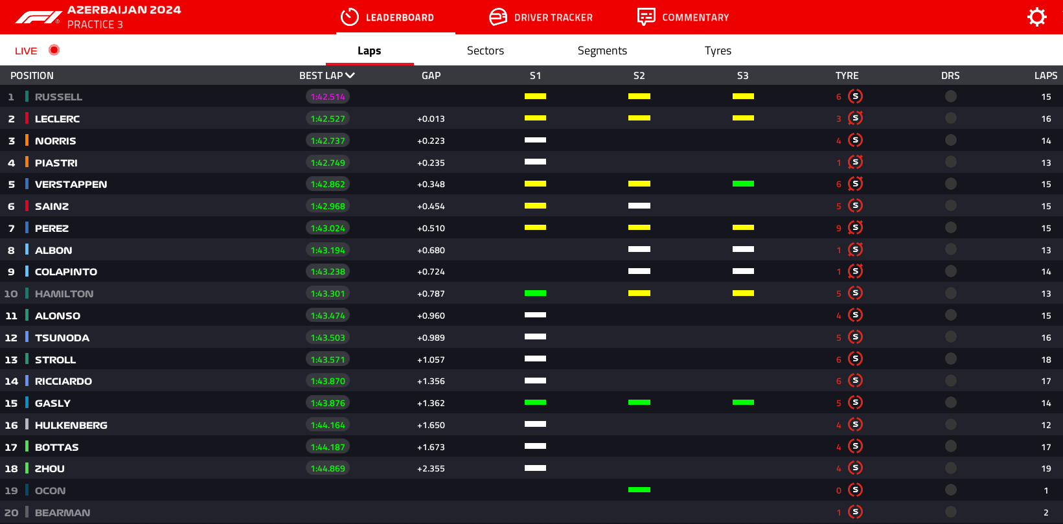Click the Commentary speech bubble icon
This screenshot has height=524, width=1063.
(646, 17)
